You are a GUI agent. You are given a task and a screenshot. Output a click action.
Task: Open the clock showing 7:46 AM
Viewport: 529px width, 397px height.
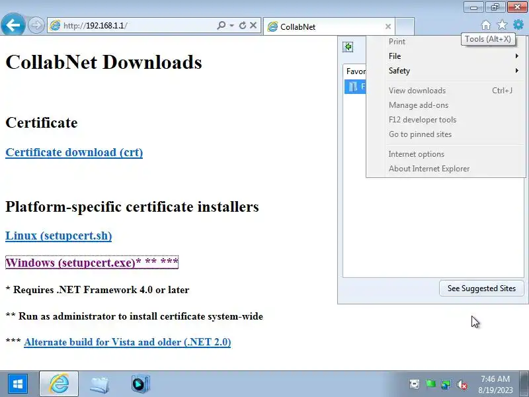pyautogui.click(x=495, y=384)
